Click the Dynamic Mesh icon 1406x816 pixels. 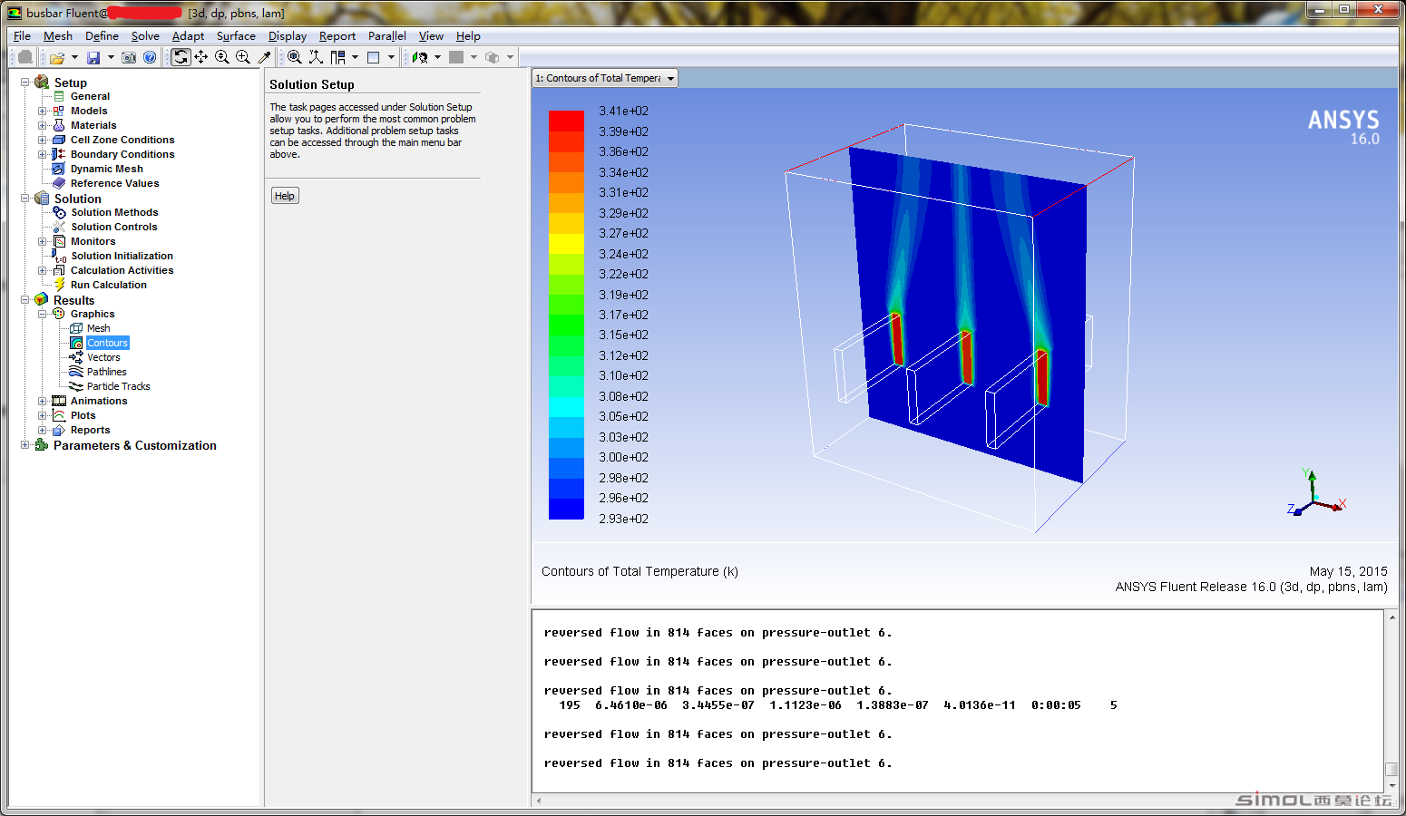click(x=59, y=169)
